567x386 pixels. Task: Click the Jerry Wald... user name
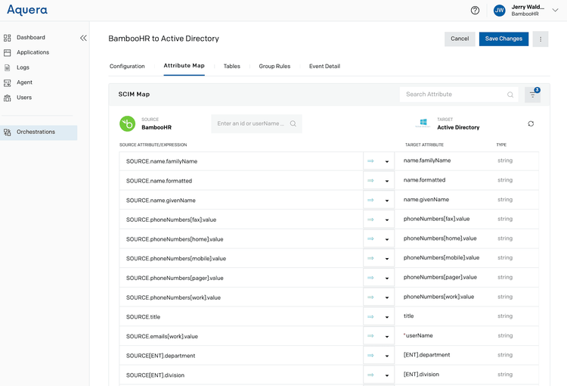528,7
